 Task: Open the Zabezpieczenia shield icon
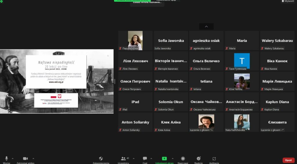click(x=101, y=159)
